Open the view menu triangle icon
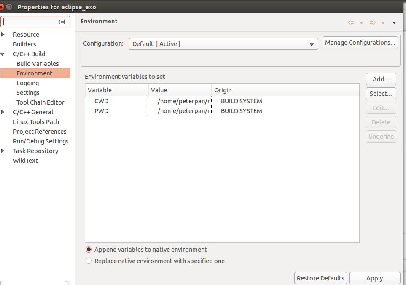406x285 pixels. coord(394,23)
